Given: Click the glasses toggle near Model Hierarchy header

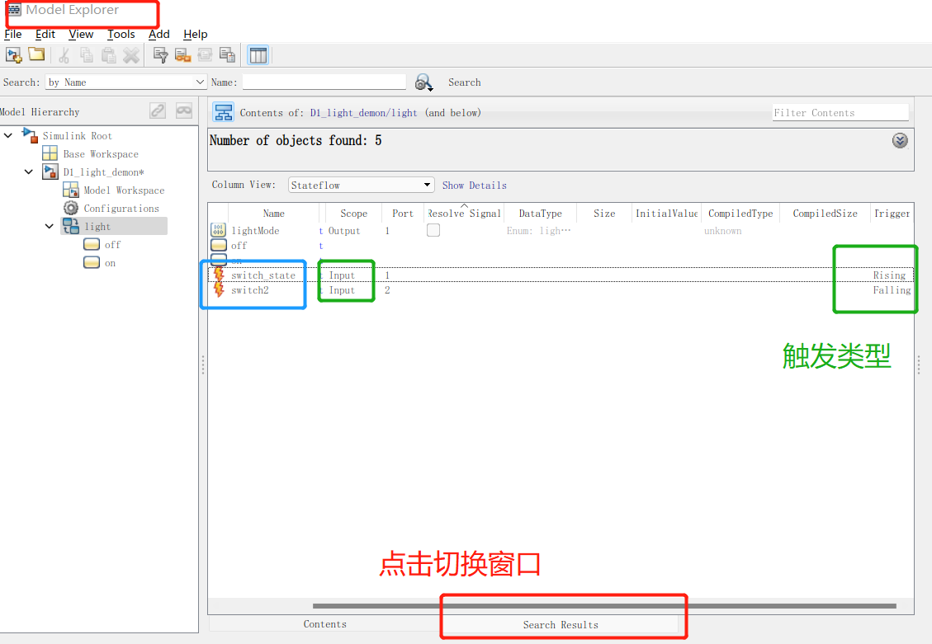Looking at the screenshot, I should click(x=182, y=110).
